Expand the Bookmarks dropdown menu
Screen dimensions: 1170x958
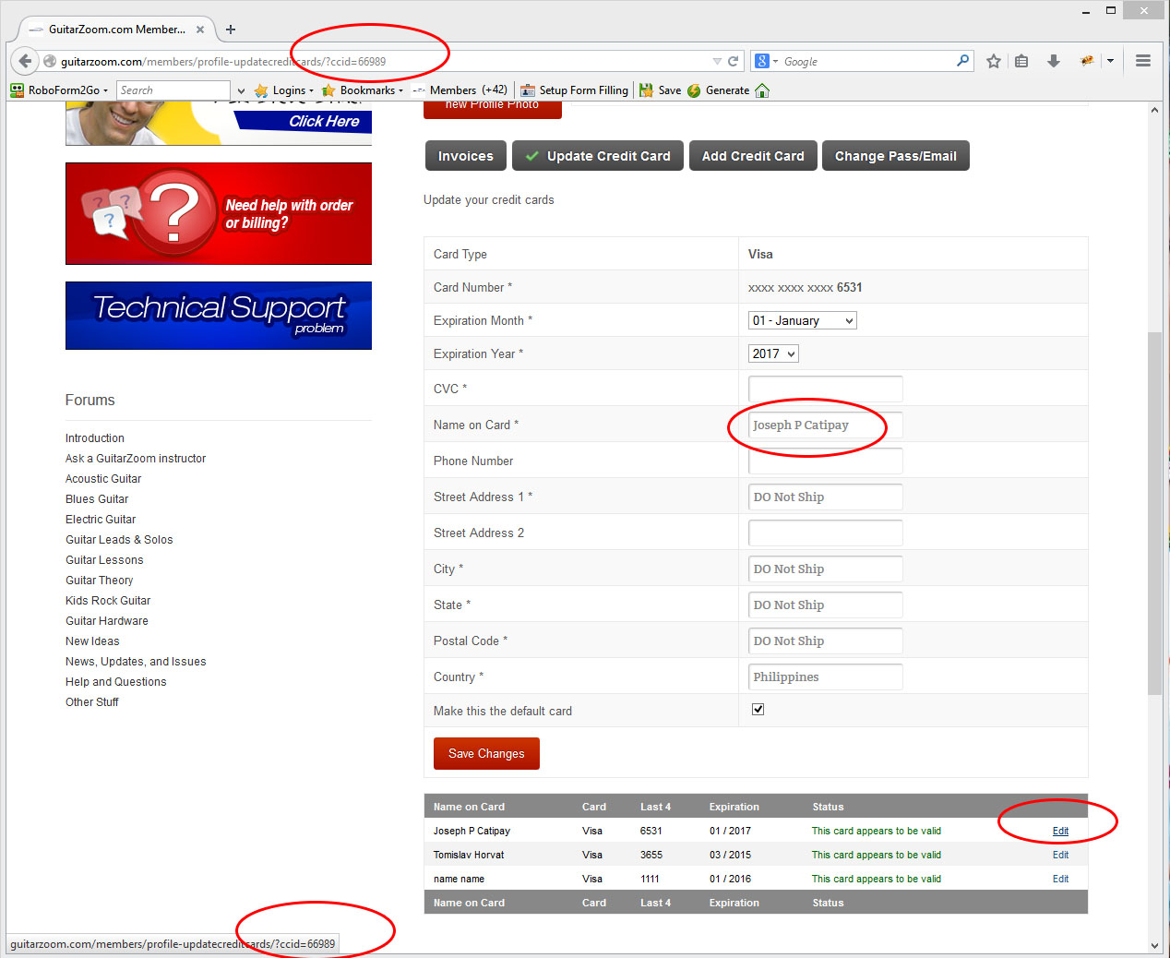pyautogui.click(x=400, y=90)
